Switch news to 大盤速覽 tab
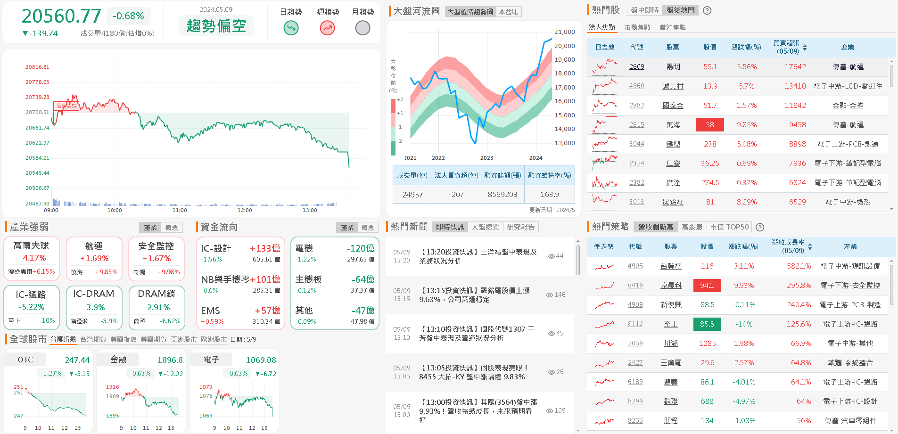The image size is (898, 434). coord(486,227)
